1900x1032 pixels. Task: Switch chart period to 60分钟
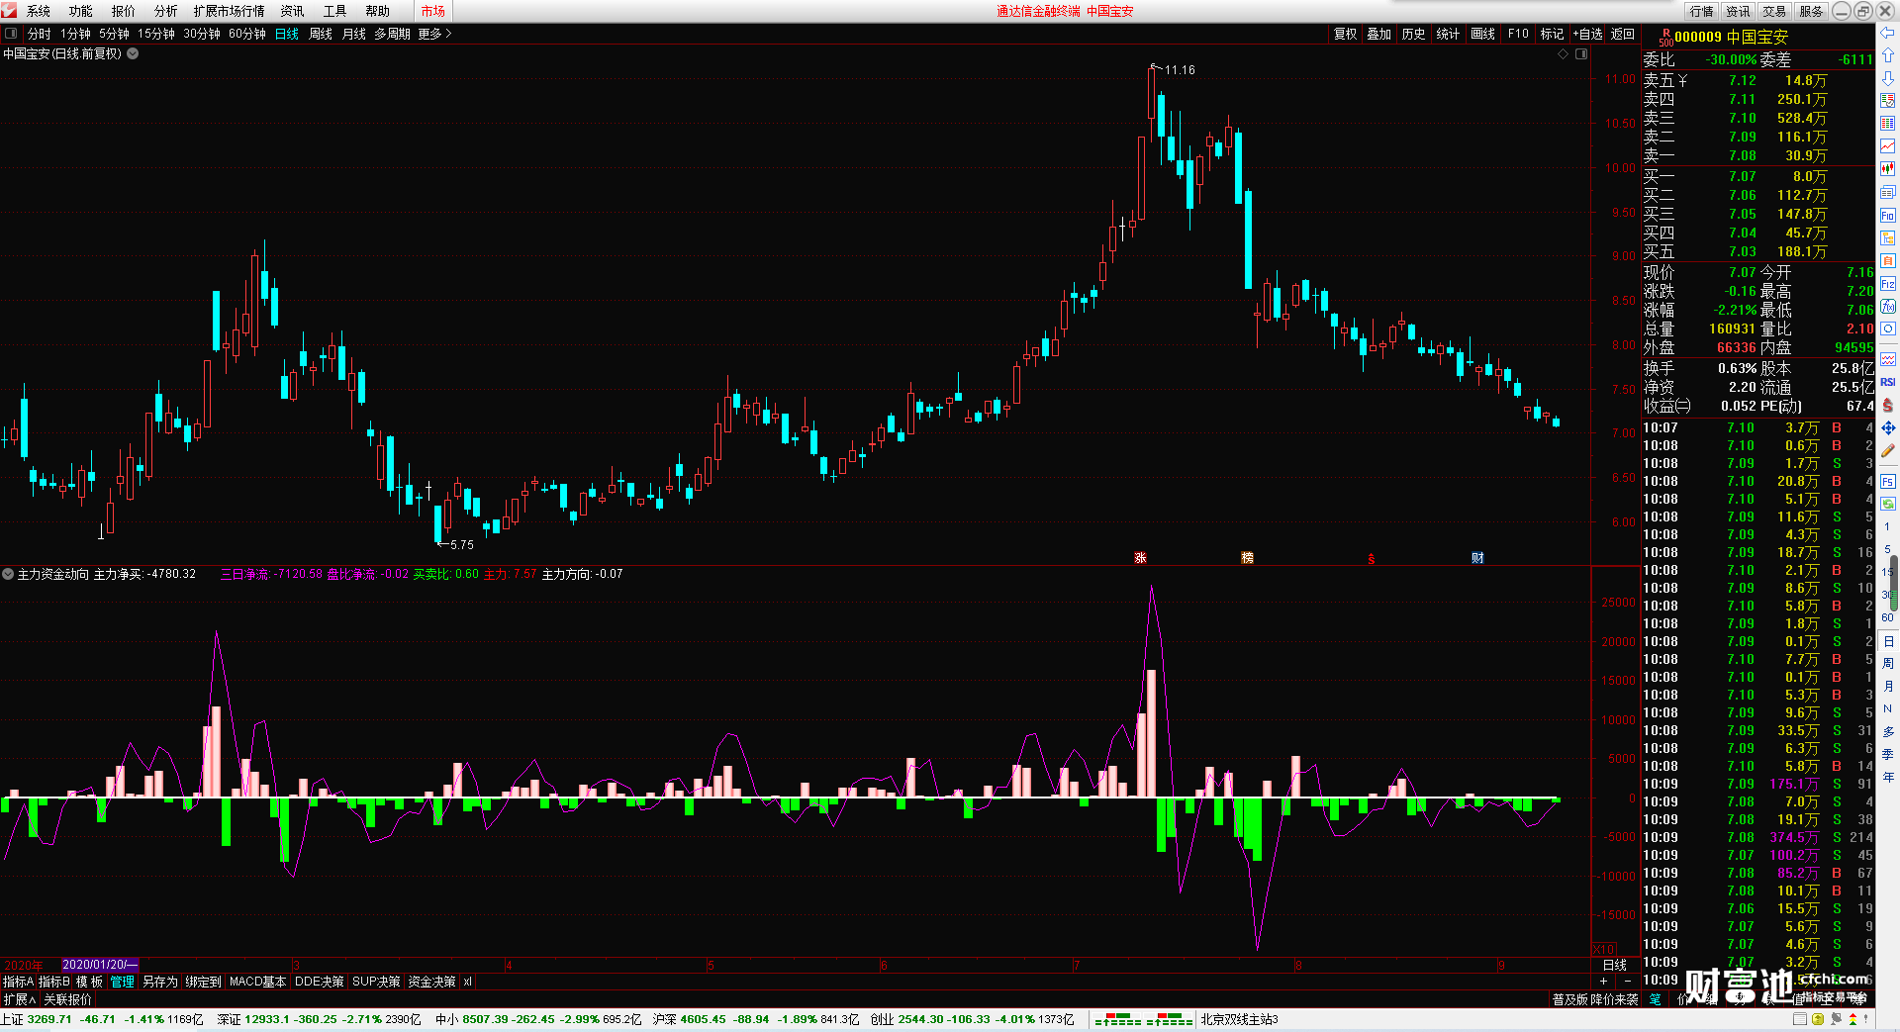coord(247,34)
